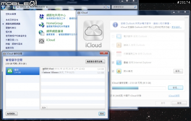This screenshot has height=121, width=191.
Task: Click cloud icon in iCloud 儲存空間 title bar
Action: (4, 54)
